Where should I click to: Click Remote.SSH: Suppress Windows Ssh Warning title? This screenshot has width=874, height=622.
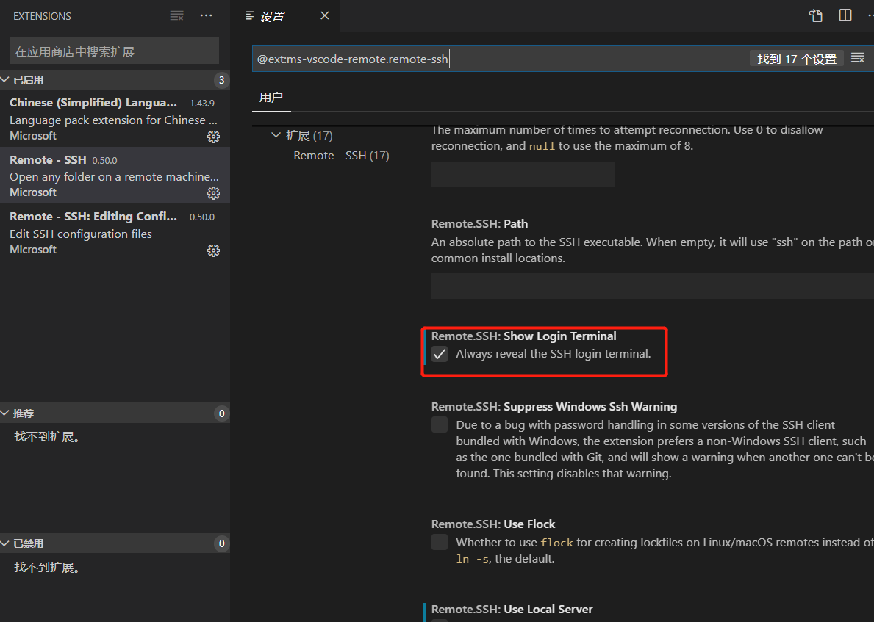pyautogui.click(x=554, y=407)
